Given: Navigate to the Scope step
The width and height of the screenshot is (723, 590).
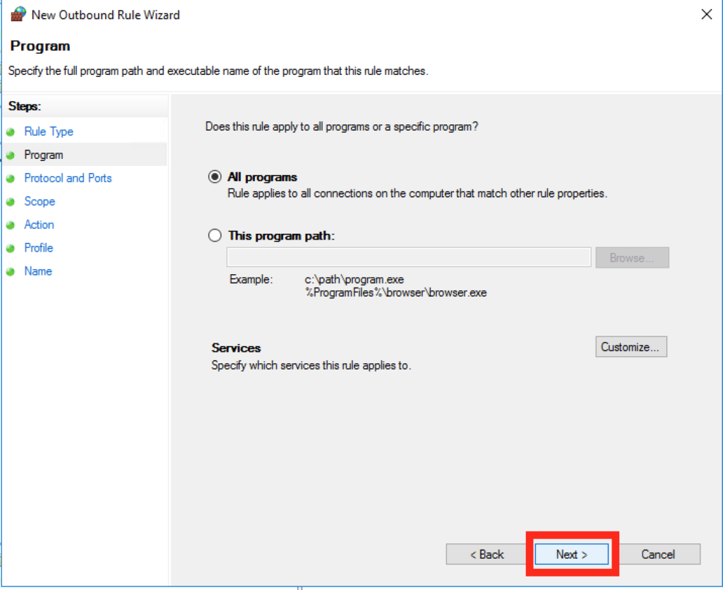Looking at the screenshot, I should pyautogui.click(x=40, y=201).
